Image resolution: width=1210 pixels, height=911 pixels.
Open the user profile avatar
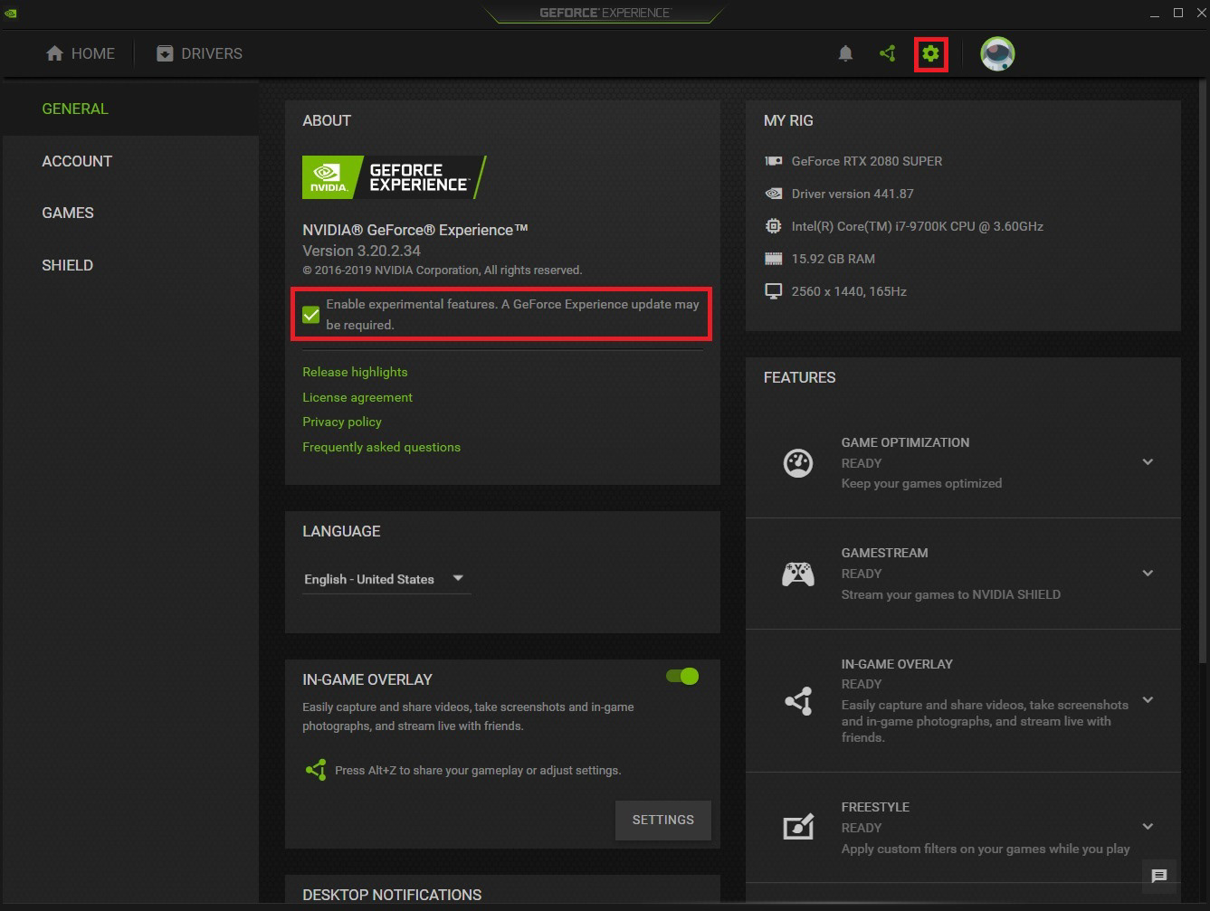[x=997, y=53]
